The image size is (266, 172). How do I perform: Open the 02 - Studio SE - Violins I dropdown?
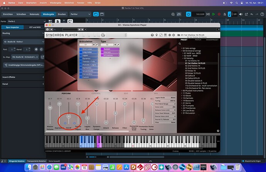coord(24,42)
